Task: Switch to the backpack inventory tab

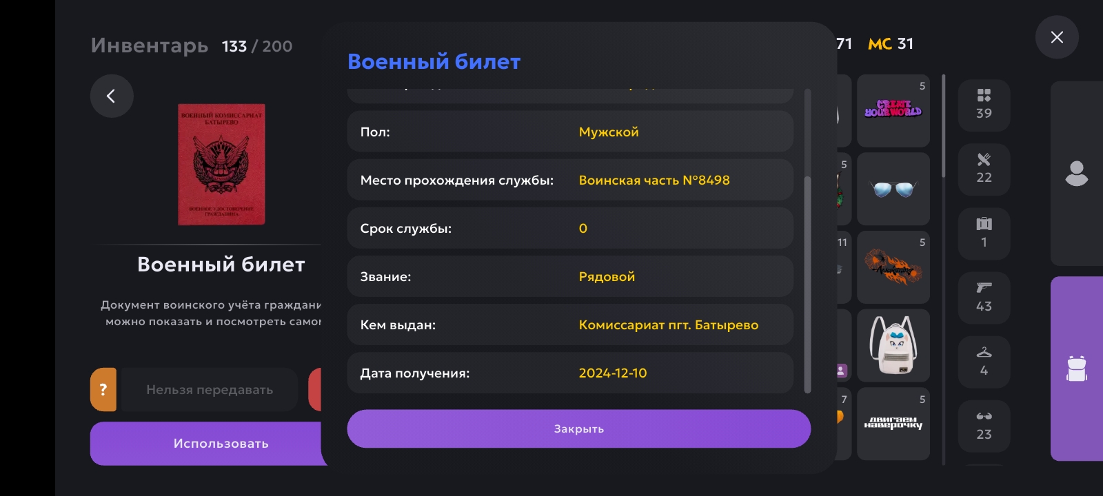Action: (x=1076, y=369)
